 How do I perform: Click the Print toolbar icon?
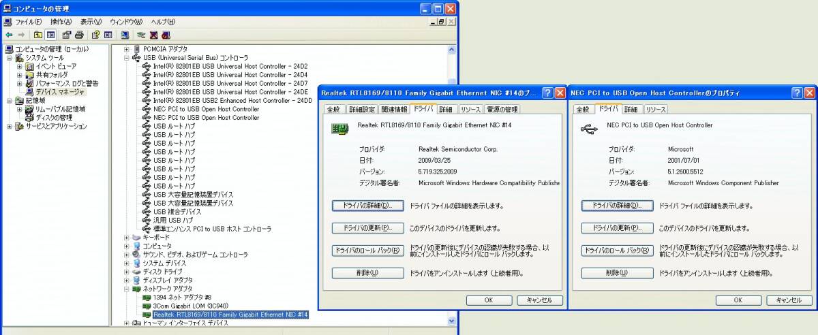tap(80, 35)
